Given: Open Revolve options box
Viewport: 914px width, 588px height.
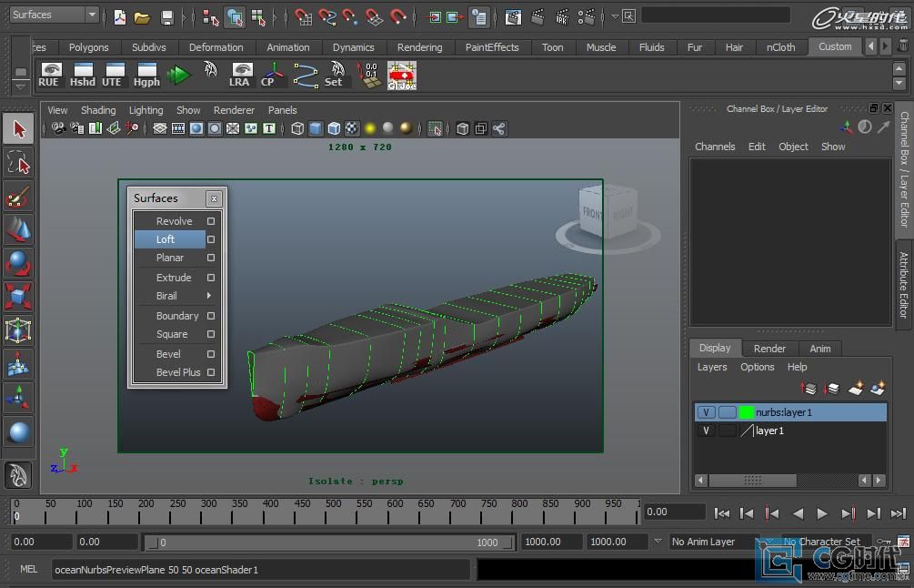Looking at the screenshot, I should (x=211, y=221).
